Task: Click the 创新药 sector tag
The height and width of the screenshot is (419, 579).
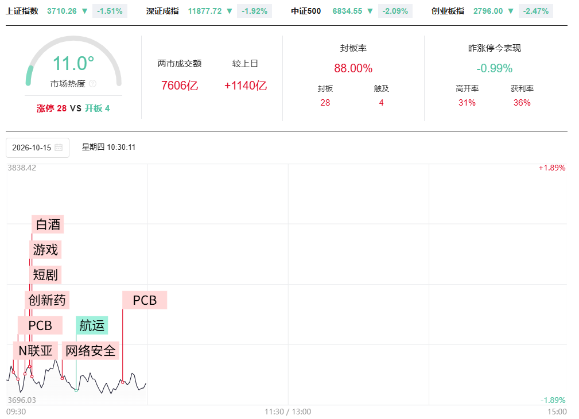Action: (x=47, y=300)
